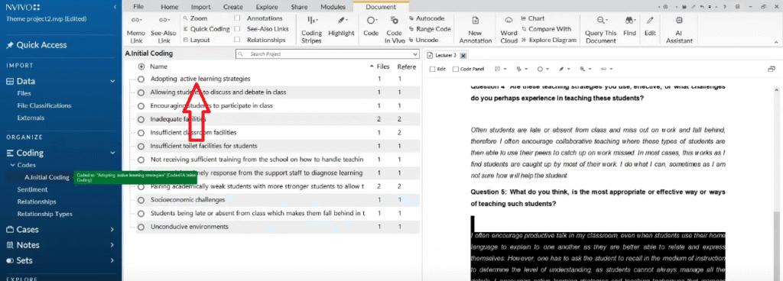Select A.Initial Coding in the sidebar
The height and width of the screenshot is (281, 783).
click(47, 177)
